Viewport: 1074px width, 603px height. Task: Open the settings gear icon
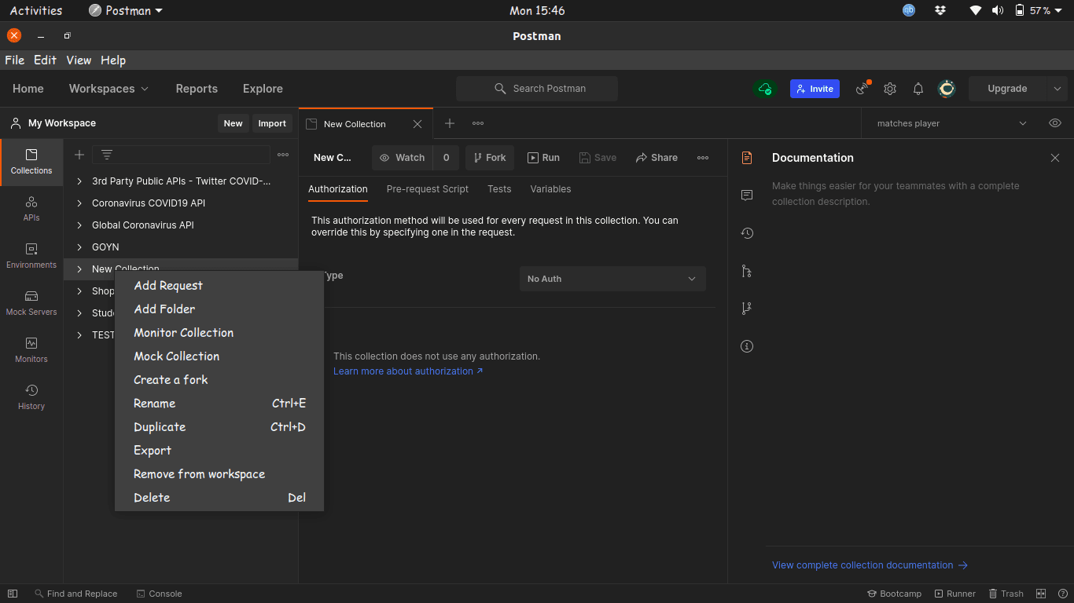(890, 89)
